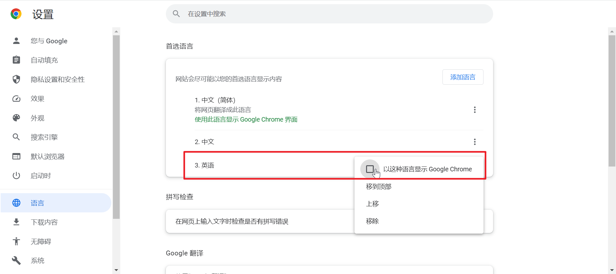Click the 在网页上输入文字时检查是否有拼写错误 row
The height and width of the screenshot is (274, 616).
[x=329, y=221]
